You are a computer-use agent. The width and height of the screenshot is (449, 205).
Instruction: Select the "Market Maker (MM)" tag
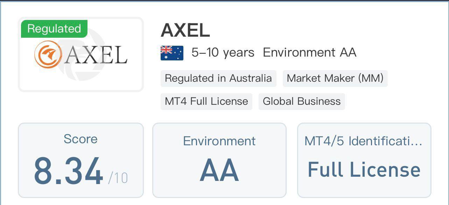pos(335,78)
